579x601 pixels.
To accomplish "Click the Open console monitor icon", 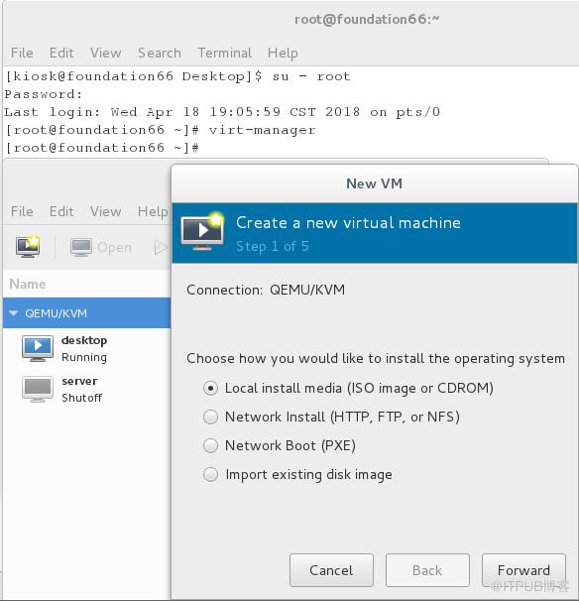I will point(81,247).
